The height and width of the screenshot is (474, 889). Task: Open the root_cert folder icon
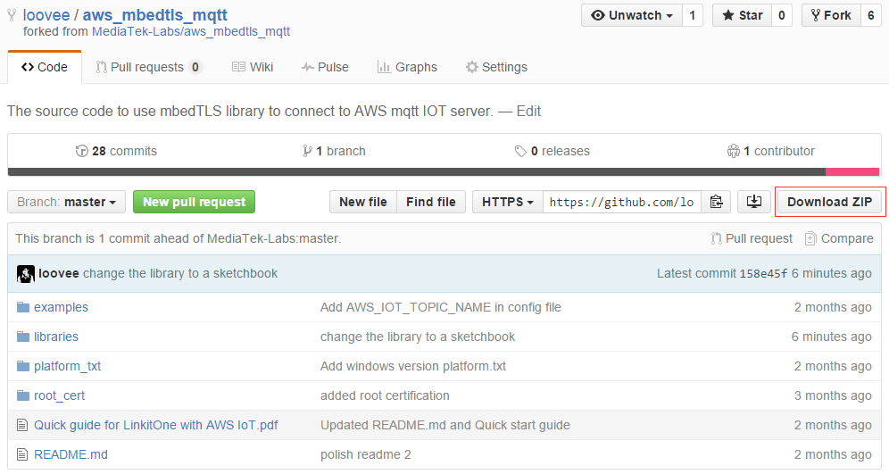click(22, 395)
